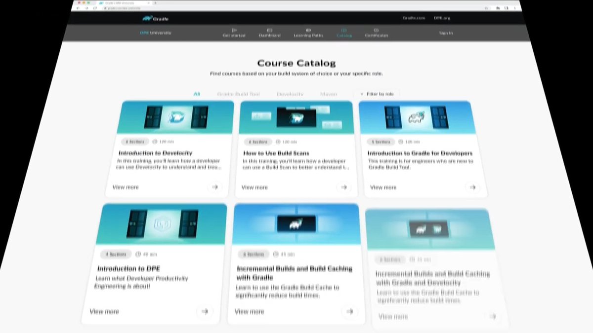
Task: Click sections badge on Introduction to Gradle for Developers
Action: pos(381,142)
